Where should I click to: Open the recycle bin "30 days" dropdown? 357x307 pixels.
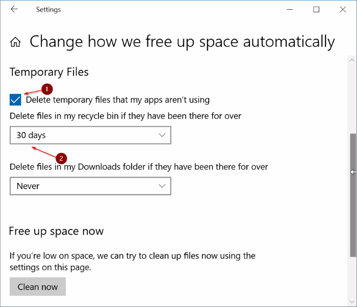90,135
